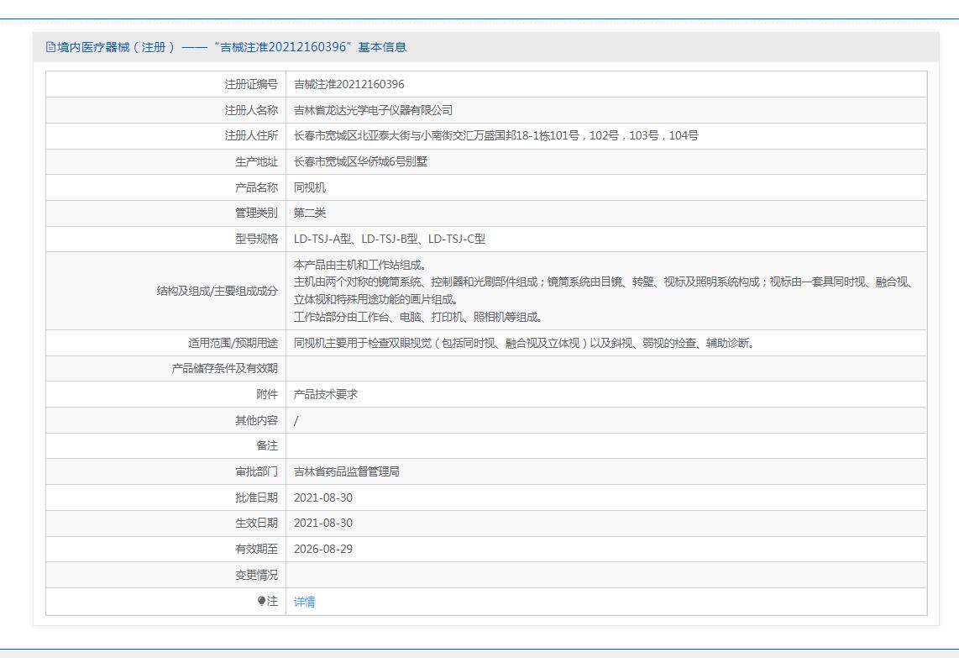Click 审批部门 label
The image size is (959, 658).
tap(256, 472)
